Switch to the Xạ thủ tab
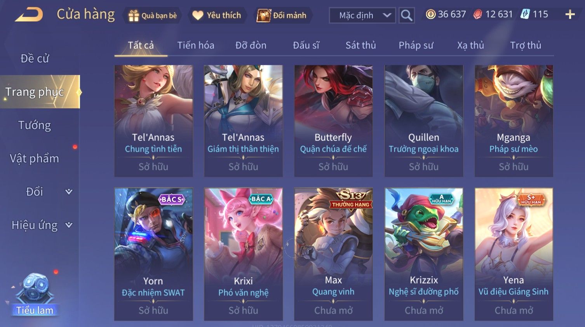This screenshot has height=327, width=585. [x=470, y=45]
